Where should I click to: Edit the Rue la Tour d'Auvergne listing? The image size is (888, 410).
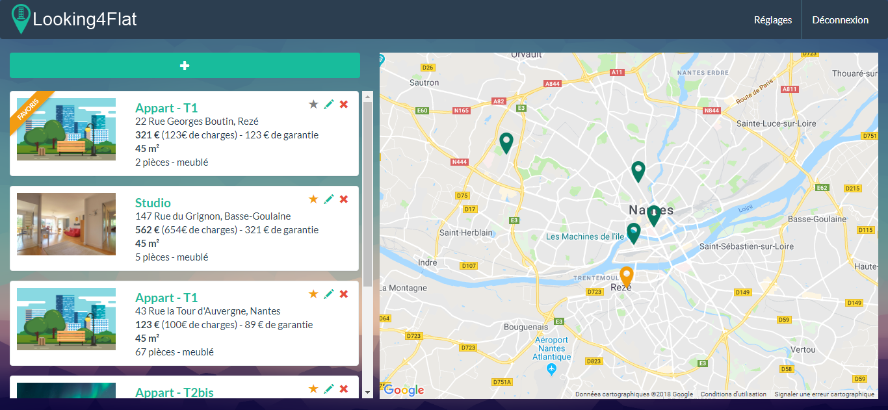point(329,294)
